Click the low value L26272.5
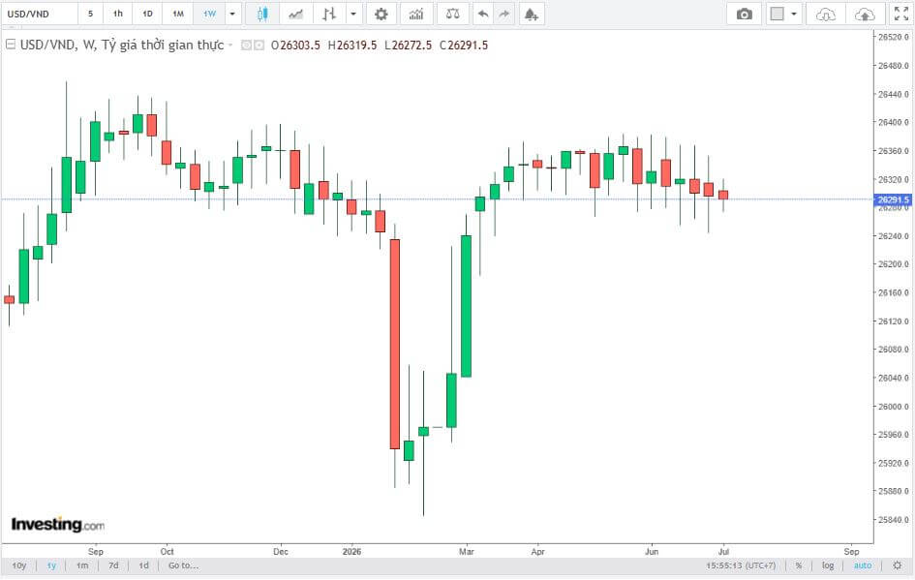Image resolution: width=915 pixels, height=580 pixels. 408,45
